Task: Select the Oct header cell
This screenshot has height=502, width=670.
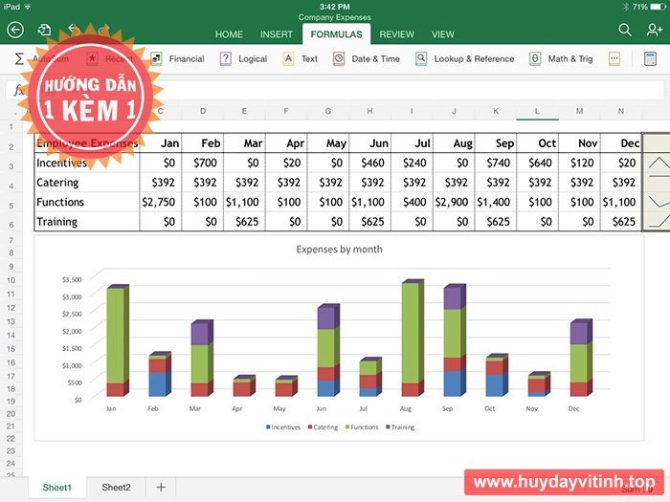Action: click(538, 143)
